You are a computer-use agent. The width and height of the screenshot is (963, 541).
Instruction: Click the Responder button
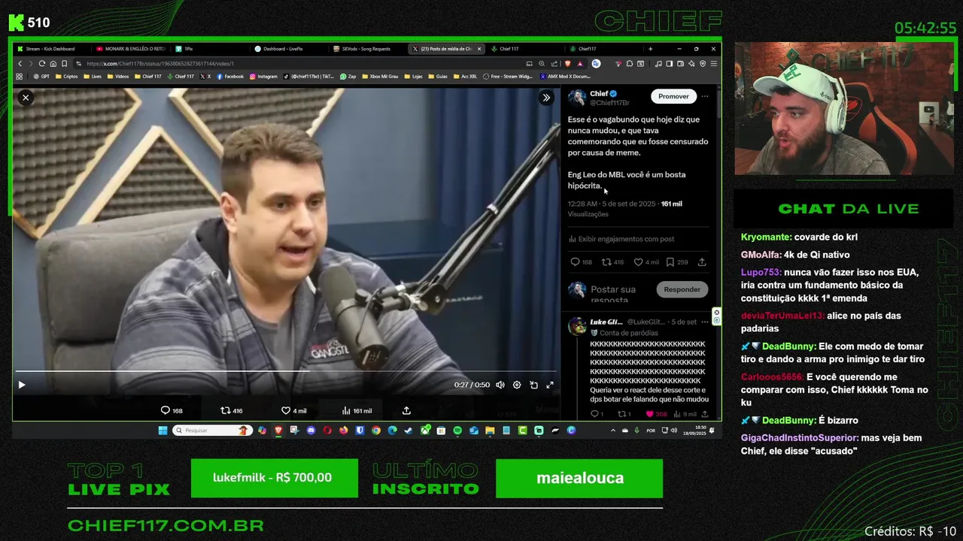[682, 289]
